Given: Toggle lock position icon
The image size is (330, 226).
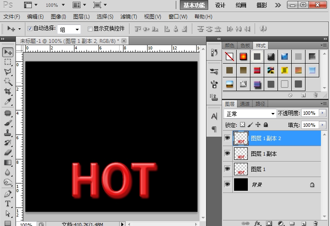Looking at the screenshot, I should point(258,125).
